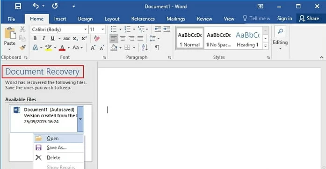The image size is (326, 169).
Task: Show paragraph marks with pilcrow icon
Action: pos(157,48)
